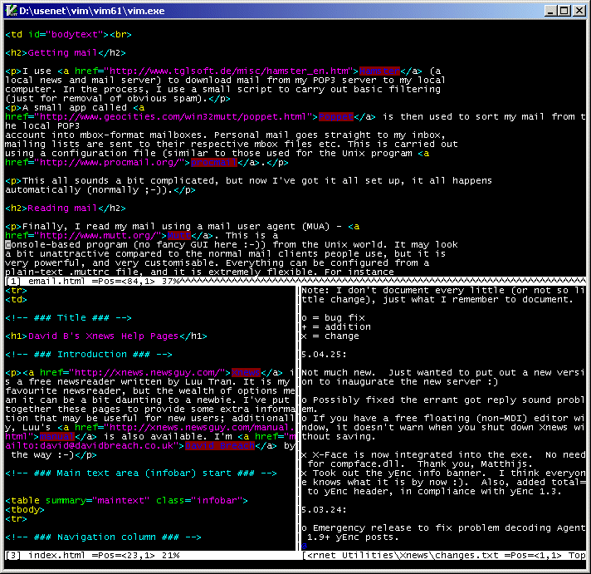Image resolution: width=591 pixels, height=574 pixels.
Task: Click the highlighted link text after mutt.org URL
Action: tap(191, 235)
